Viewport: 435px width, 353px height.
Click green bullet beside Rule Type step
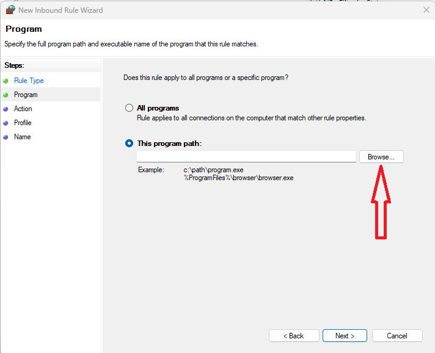(x=6, y=81)
